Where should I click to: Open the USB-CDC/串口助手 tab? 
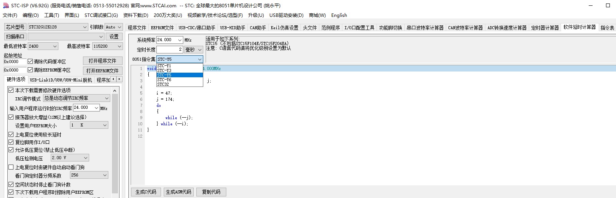pyautogui.click(x=197, y=28)
